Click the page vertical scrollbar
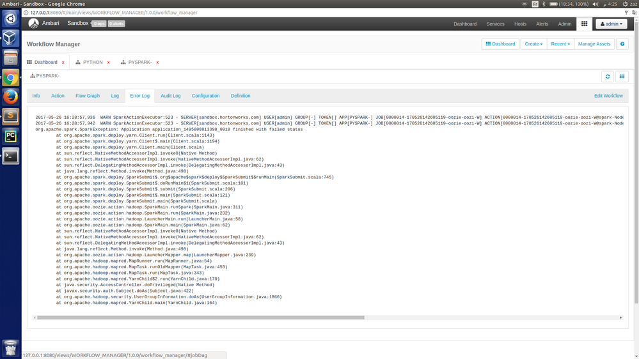 pos(636,163)
